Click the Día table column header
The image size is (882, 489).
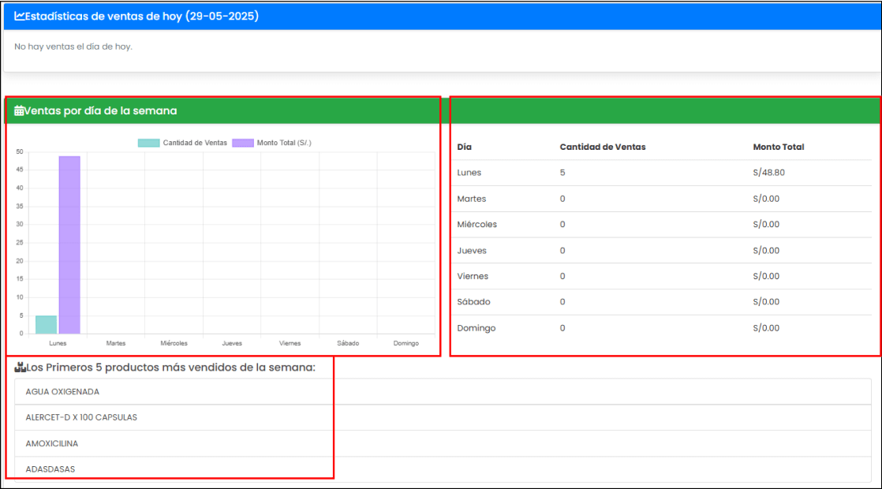click(x=465, y=147)
